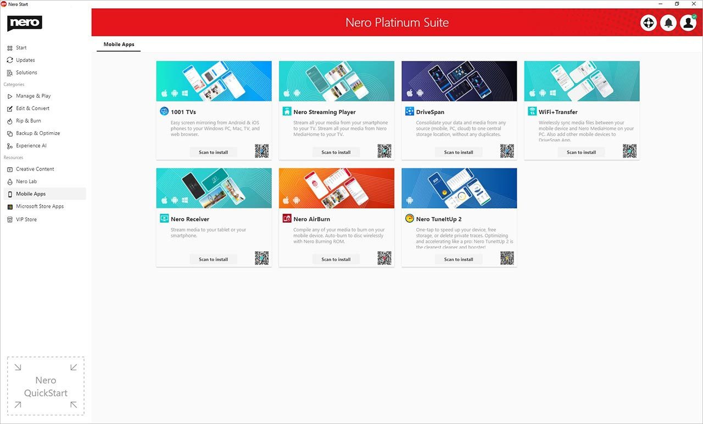Click the Nero TuneItUp 2 banner image
This screenshot has width=703, height=424.
coord(459,188)
